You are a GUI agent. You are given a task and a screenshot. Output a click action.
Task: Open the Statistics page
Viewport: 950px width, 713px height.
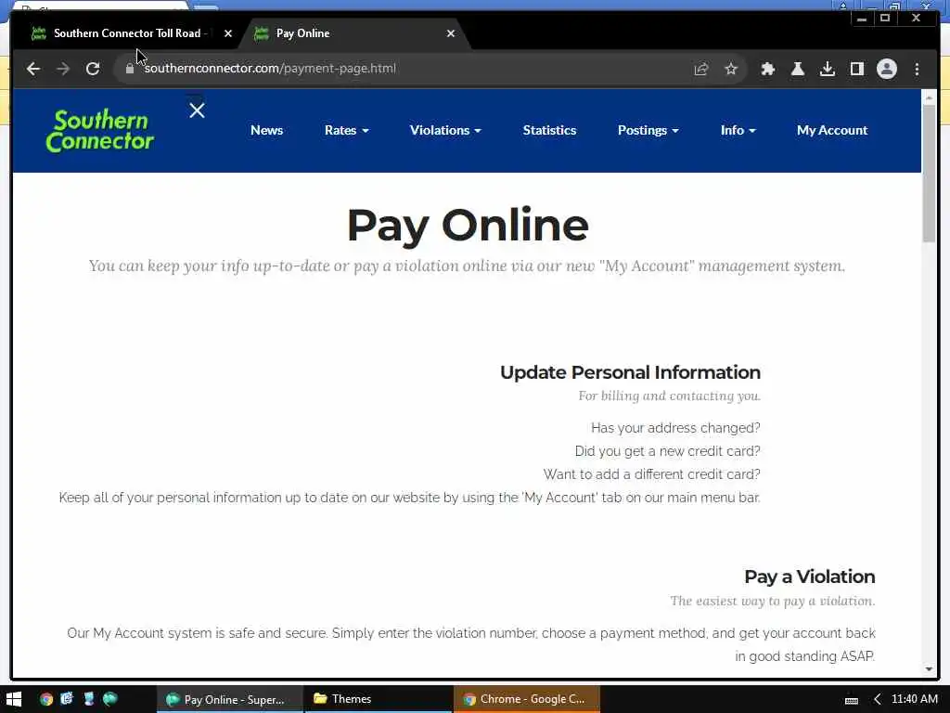(549, 130)
